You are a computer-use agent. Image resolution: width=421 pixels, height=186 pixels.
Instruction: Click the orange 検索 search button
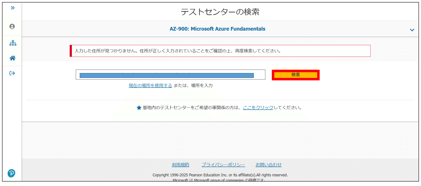(x=296, y=75)
